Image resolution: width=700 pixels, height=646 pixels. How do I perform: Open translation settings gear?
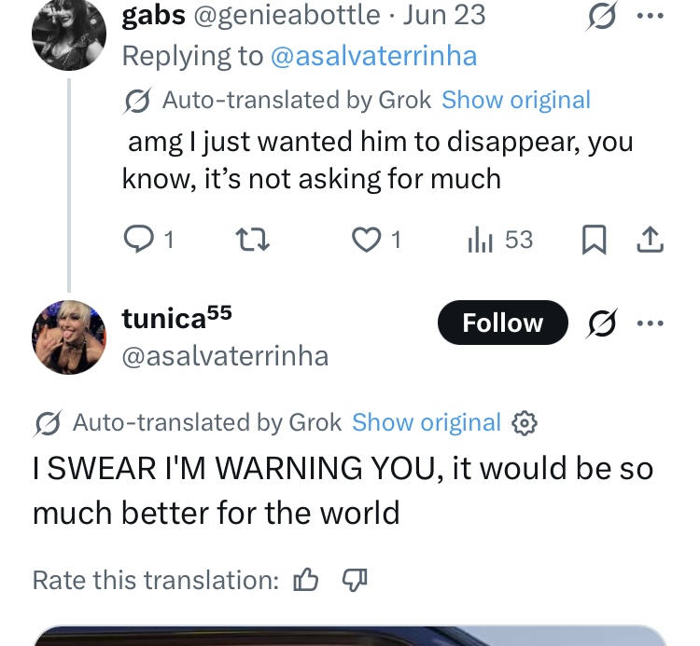click(x=525, y=423)
